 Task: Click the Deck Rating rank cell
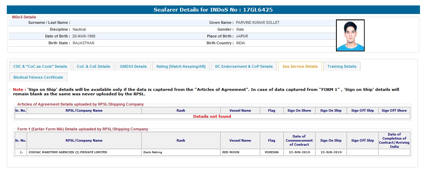pos(153,152)
